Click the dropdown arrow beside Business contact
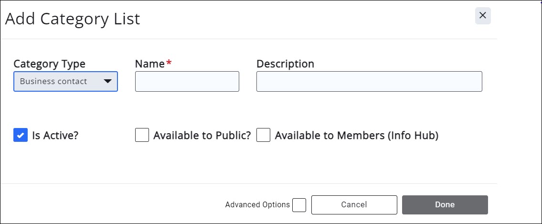Screen dimensions: 542x224 [108, 81]
